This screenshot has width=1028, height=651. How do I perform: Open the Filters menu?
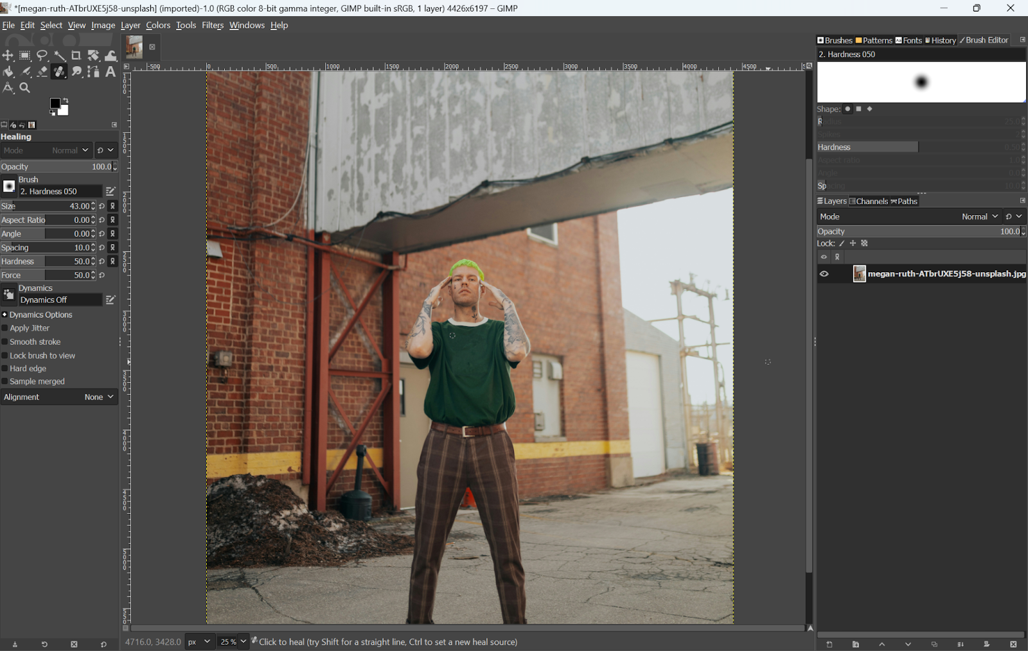(213, 25)
